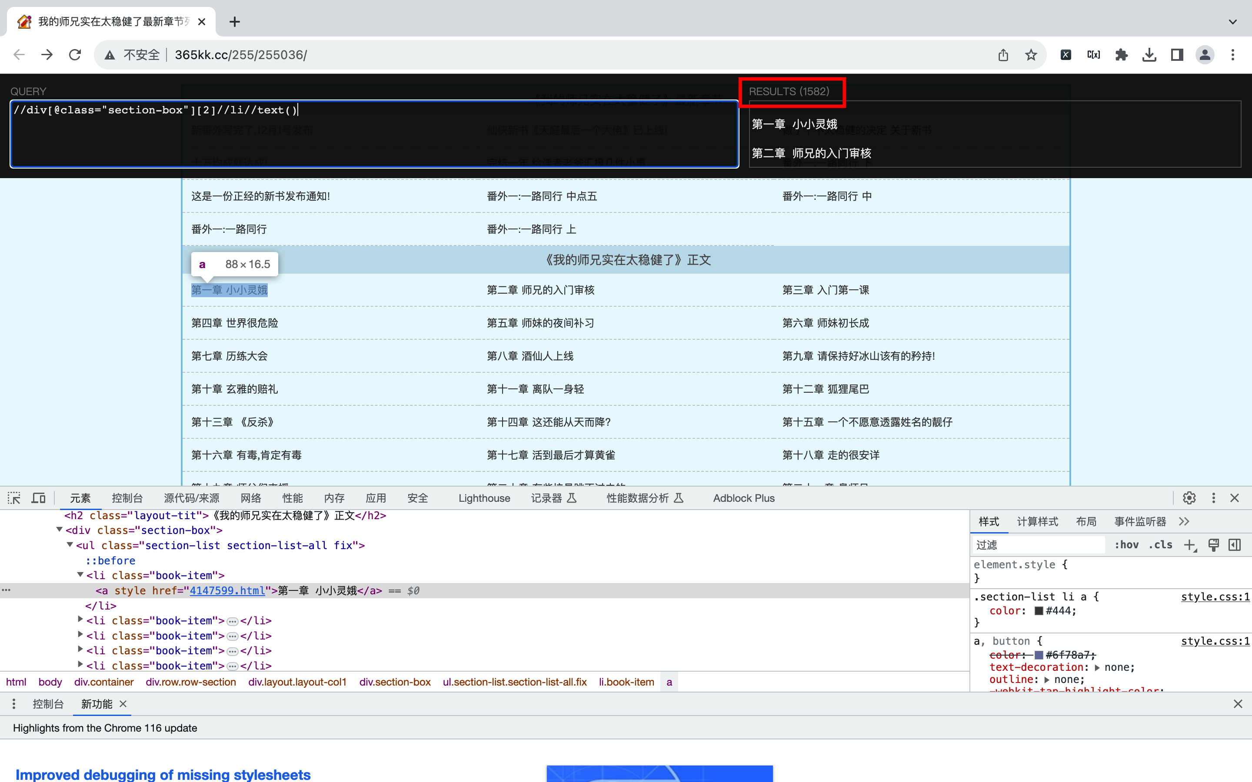Toggle the browser side panel icon
The image size is (1252, 782).
[x=1177, y=55]
